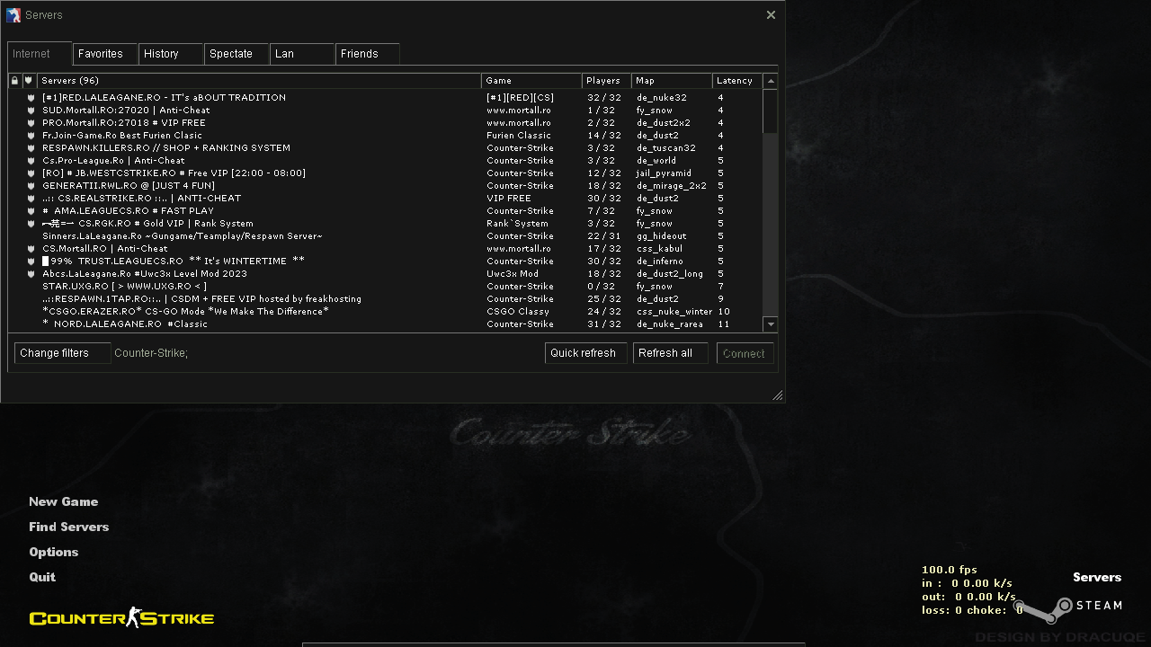Select the Find Servers menu option
This screenshot has width=1151, height=647.
(x=68, y=527)
